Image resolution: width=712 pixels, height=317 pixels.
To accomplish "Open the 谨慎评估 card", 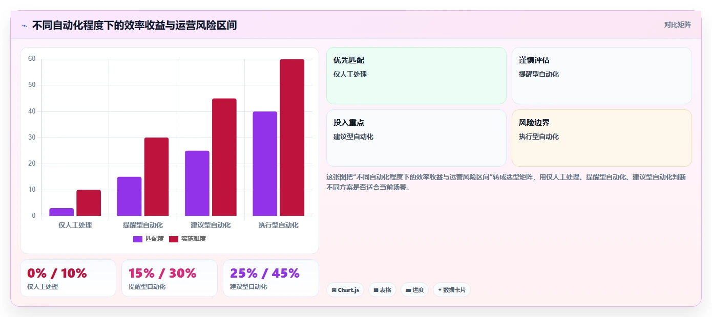I will tap(602, 76).
